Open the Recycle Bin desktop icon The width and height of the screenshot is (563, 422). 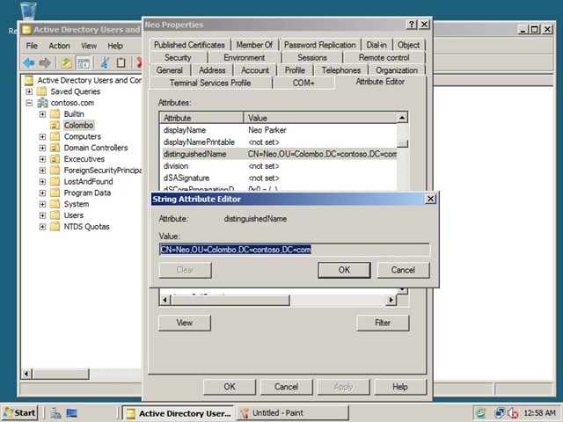click(x=28, y=11)
